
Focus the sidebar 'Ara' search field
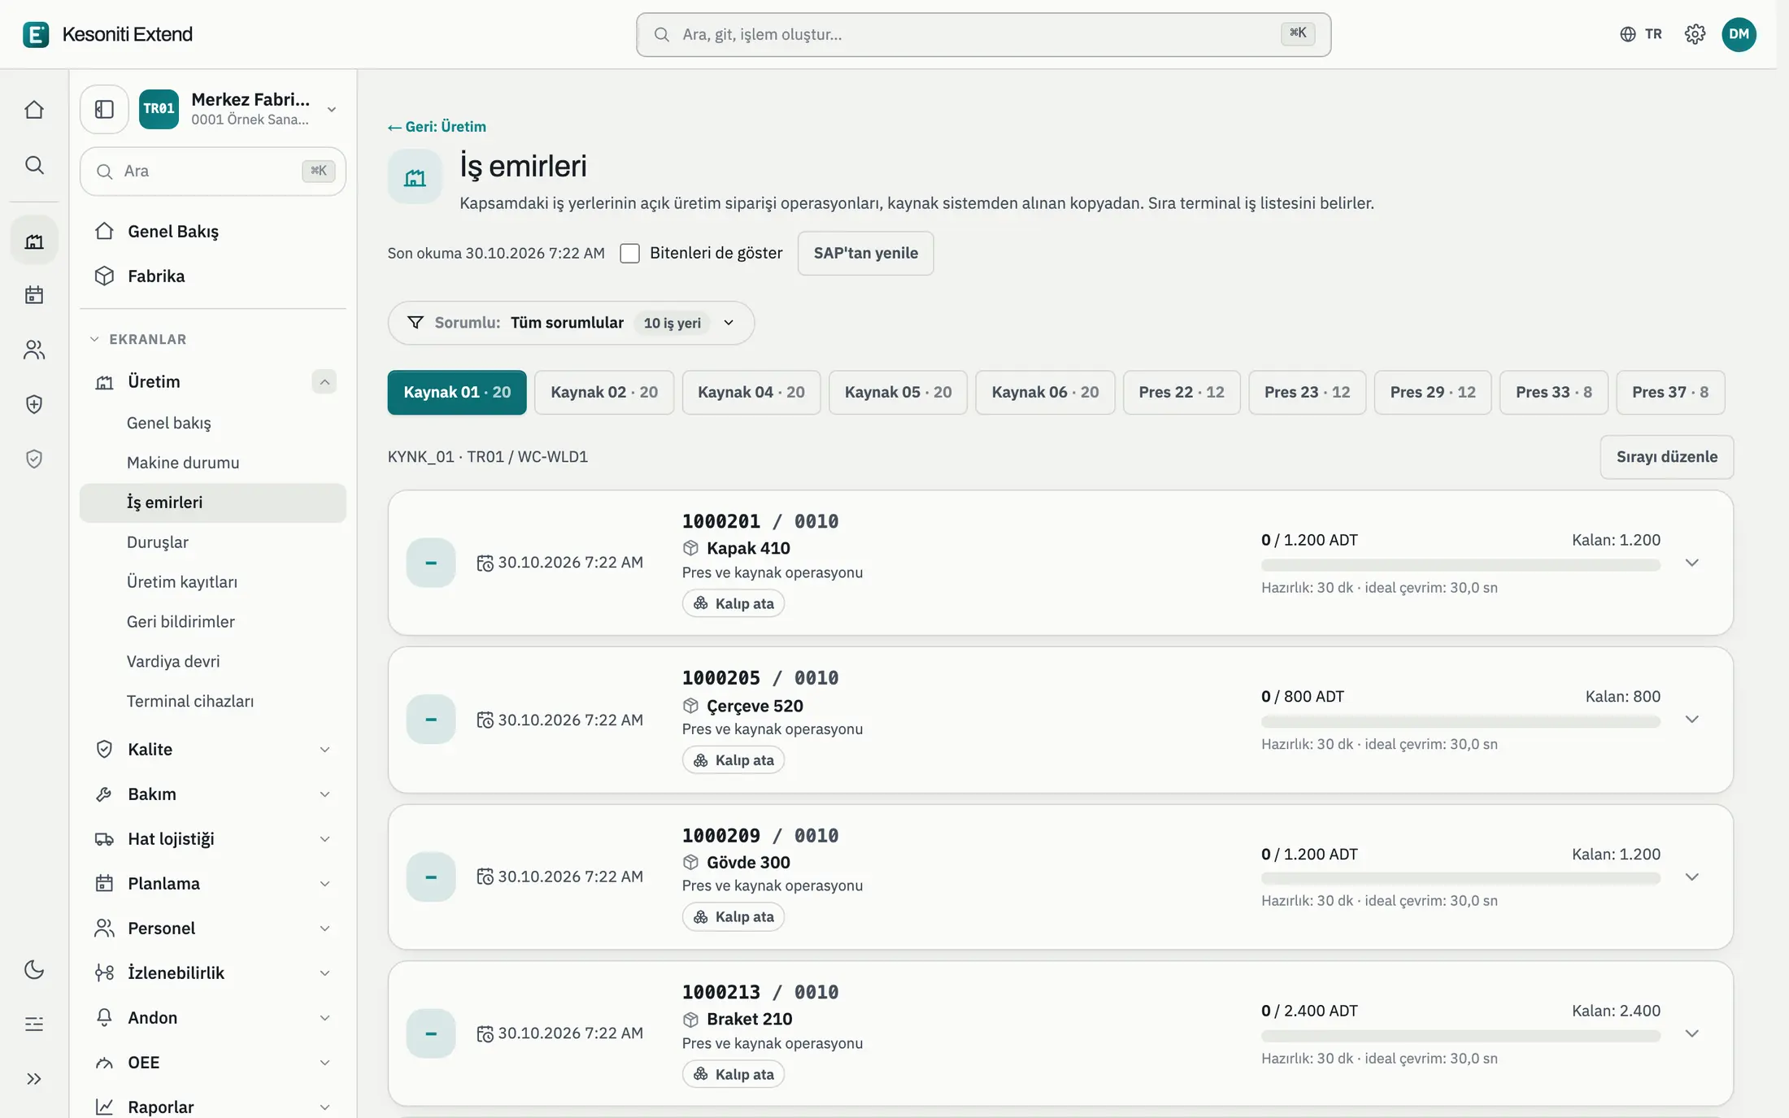(x=213, y=171)
